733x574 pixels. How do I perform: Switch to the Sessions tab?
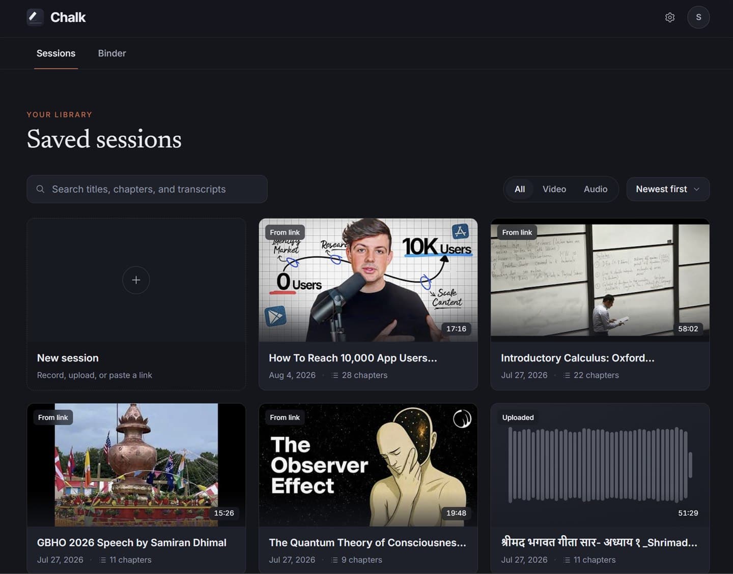point(56,53)
